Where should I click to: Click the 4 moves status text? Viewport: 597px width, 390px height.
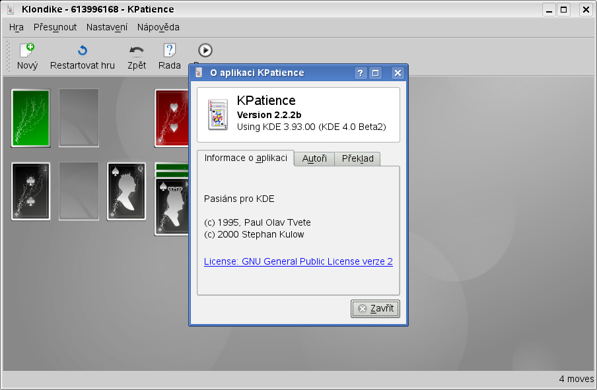576,379
